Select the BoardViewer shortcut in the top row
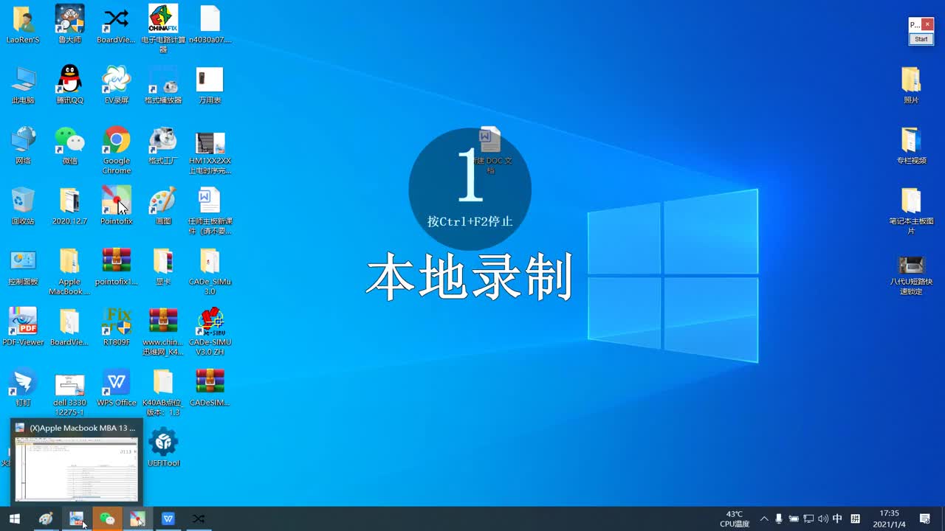945x531 pixels. tap(116, 24)
